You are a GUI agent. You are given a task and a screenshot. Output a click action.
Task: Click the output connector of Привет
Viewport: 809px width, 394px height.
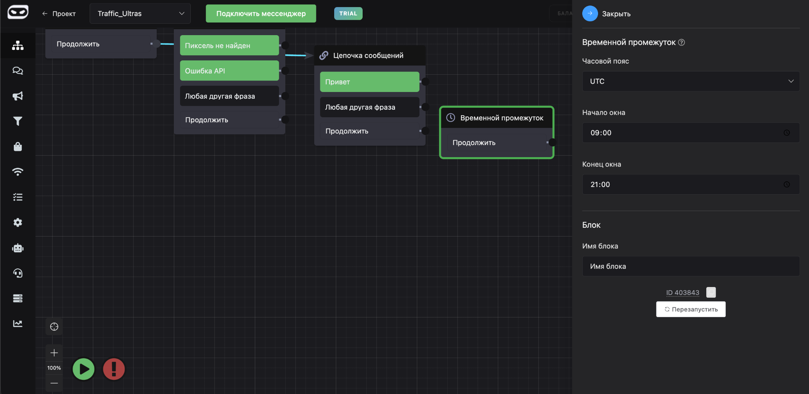(x=425, y=82)
